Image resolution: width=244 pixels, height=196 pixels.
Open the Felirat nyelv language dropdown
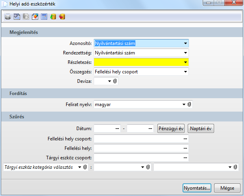pyautogui.click(x=184, y=105)
